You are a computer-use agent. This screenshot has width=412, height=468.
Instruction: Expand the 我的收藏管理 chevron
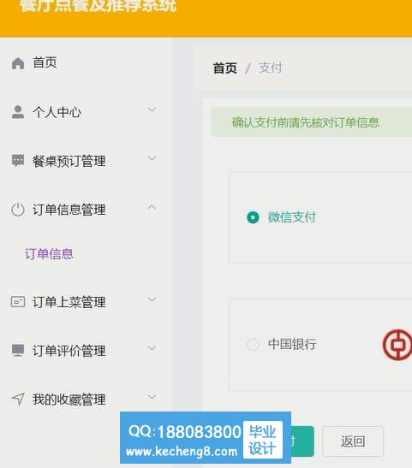pos(152,397)
